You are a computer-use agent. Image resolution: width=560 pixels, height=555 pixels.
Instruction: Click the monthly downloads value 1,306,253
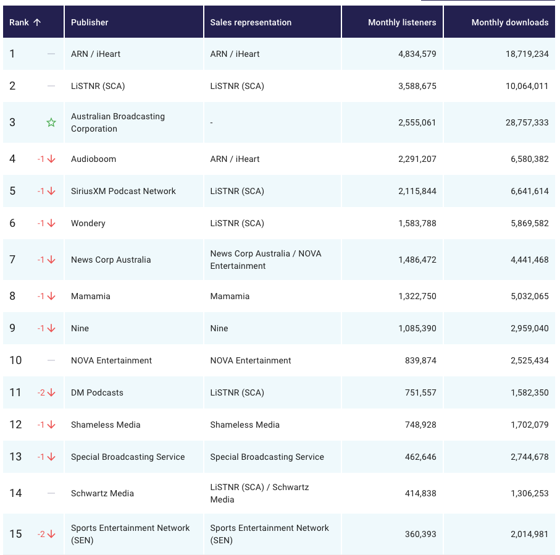pyautogui.click(x=530, y=494)
